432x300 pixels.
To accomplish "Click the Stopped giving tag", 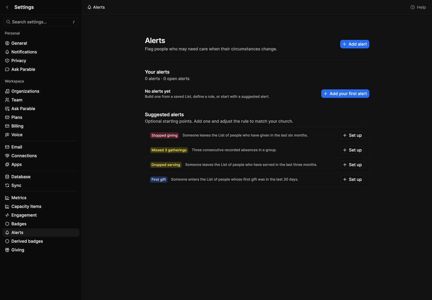I will pyautogui.click(x=164, y=135).
